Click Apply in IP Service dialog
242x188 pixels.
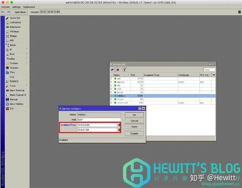(x=134, y=127)
